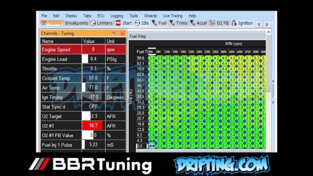Open the Wizards menu
Viewport: 313px width, 176px height.
(150, 16)
